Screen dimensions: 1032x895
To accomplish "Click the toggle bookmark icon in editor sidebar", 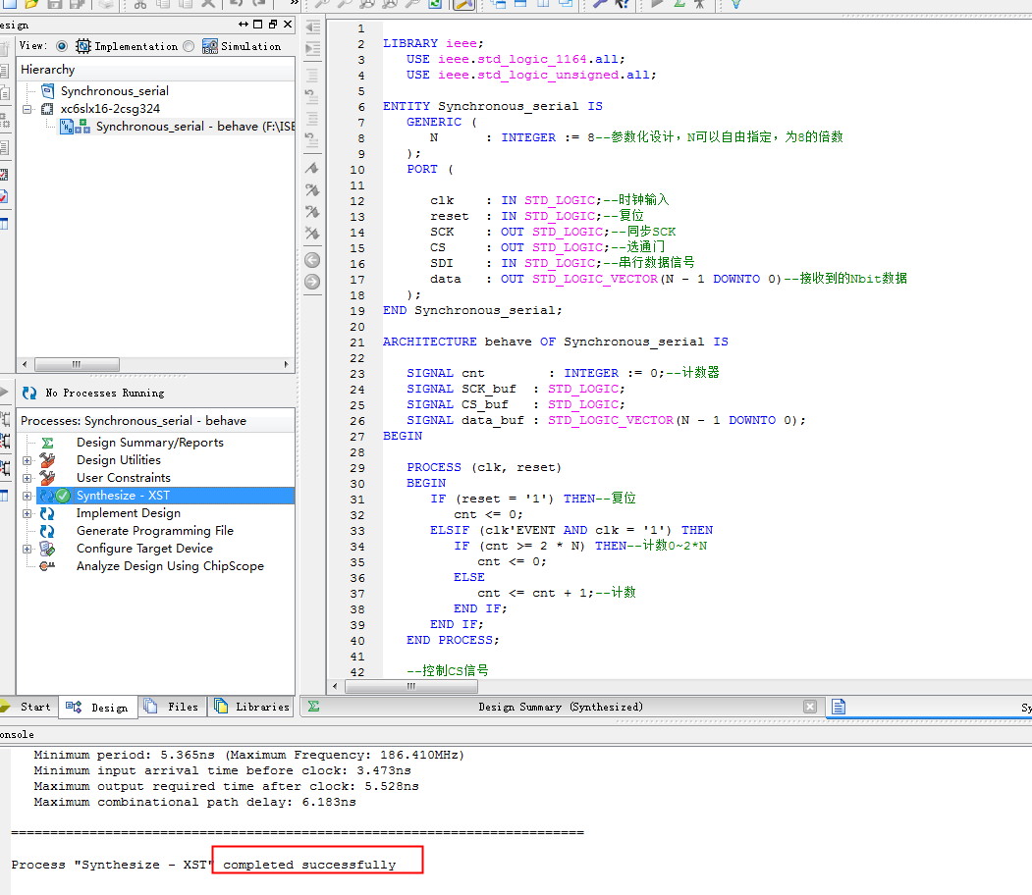I will 312,169.
